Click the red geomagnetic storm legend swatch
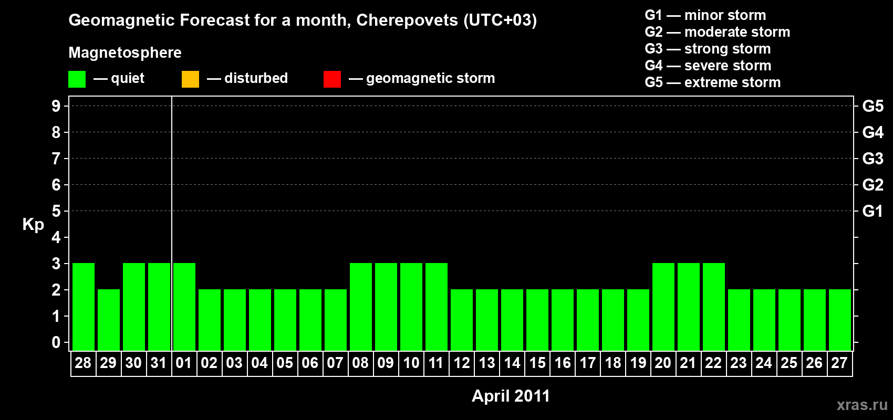Screen dimensions: 893x420 (332, 79)
